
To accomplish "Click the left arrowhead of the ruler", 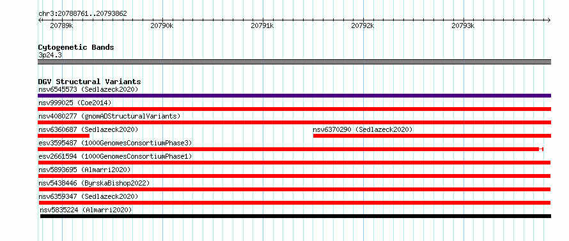I will pyautogui.click(x=40, y=20).
